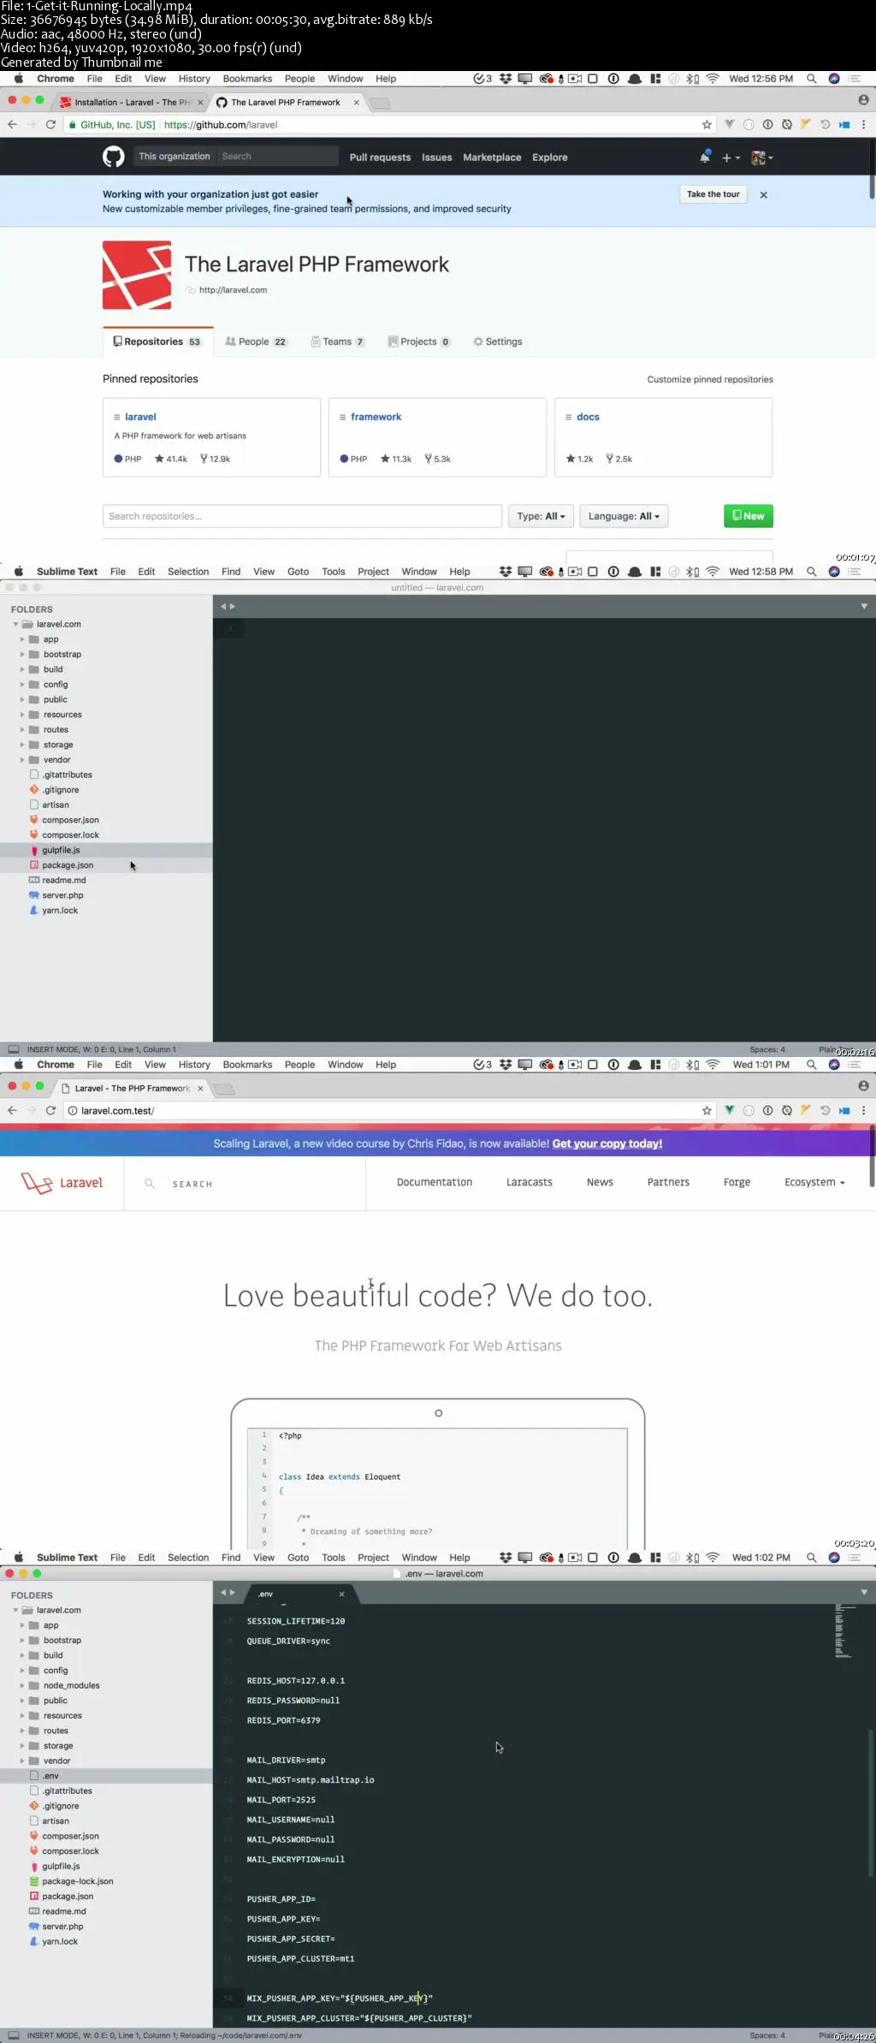Close the .env tab in Sublime Text

[x=341, y=1594]
